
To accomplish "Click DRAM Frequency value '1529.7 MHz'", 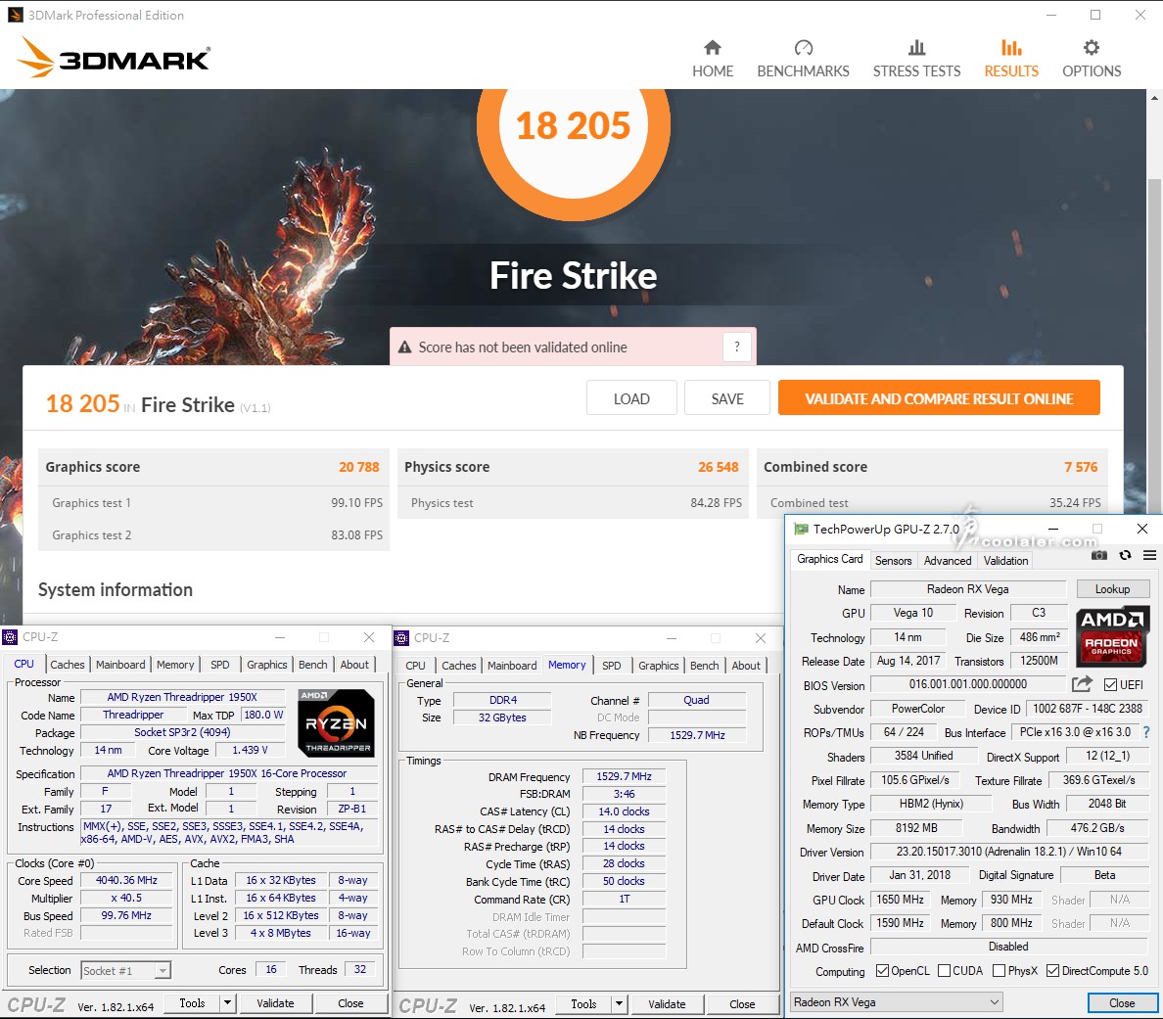I will pyautogui.click(x=624, y=776).
